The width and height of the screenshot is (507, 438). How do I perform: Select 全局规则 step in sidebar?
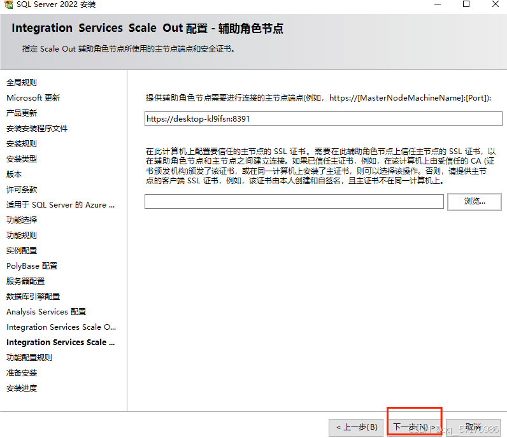pos(22,82)
